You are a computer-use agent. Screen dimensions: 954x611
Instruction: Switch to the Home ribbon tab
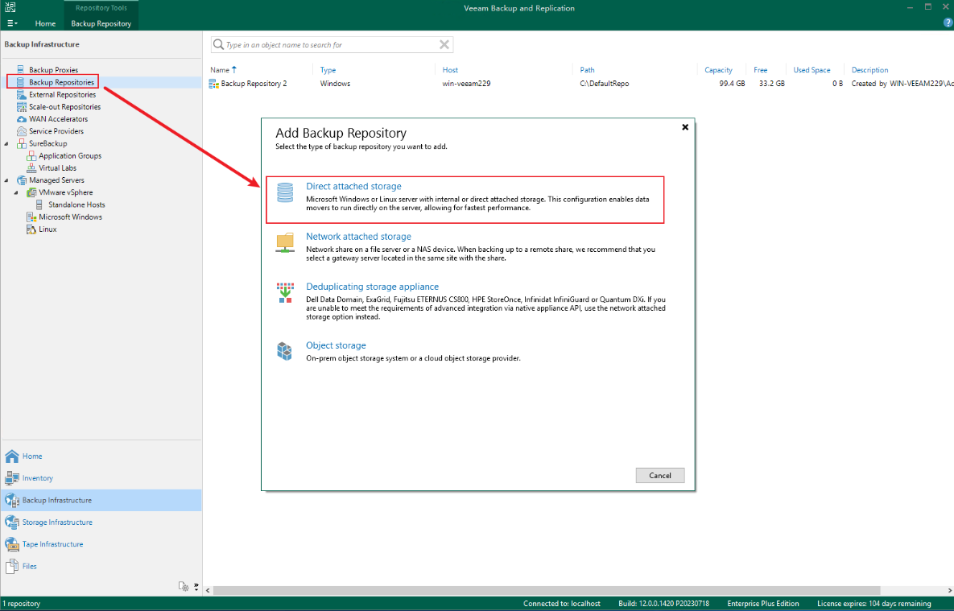click(x=45, y=23)
